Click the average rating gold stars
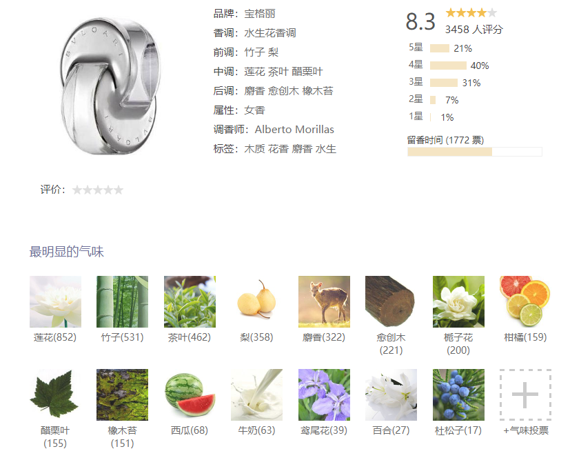 471,13
